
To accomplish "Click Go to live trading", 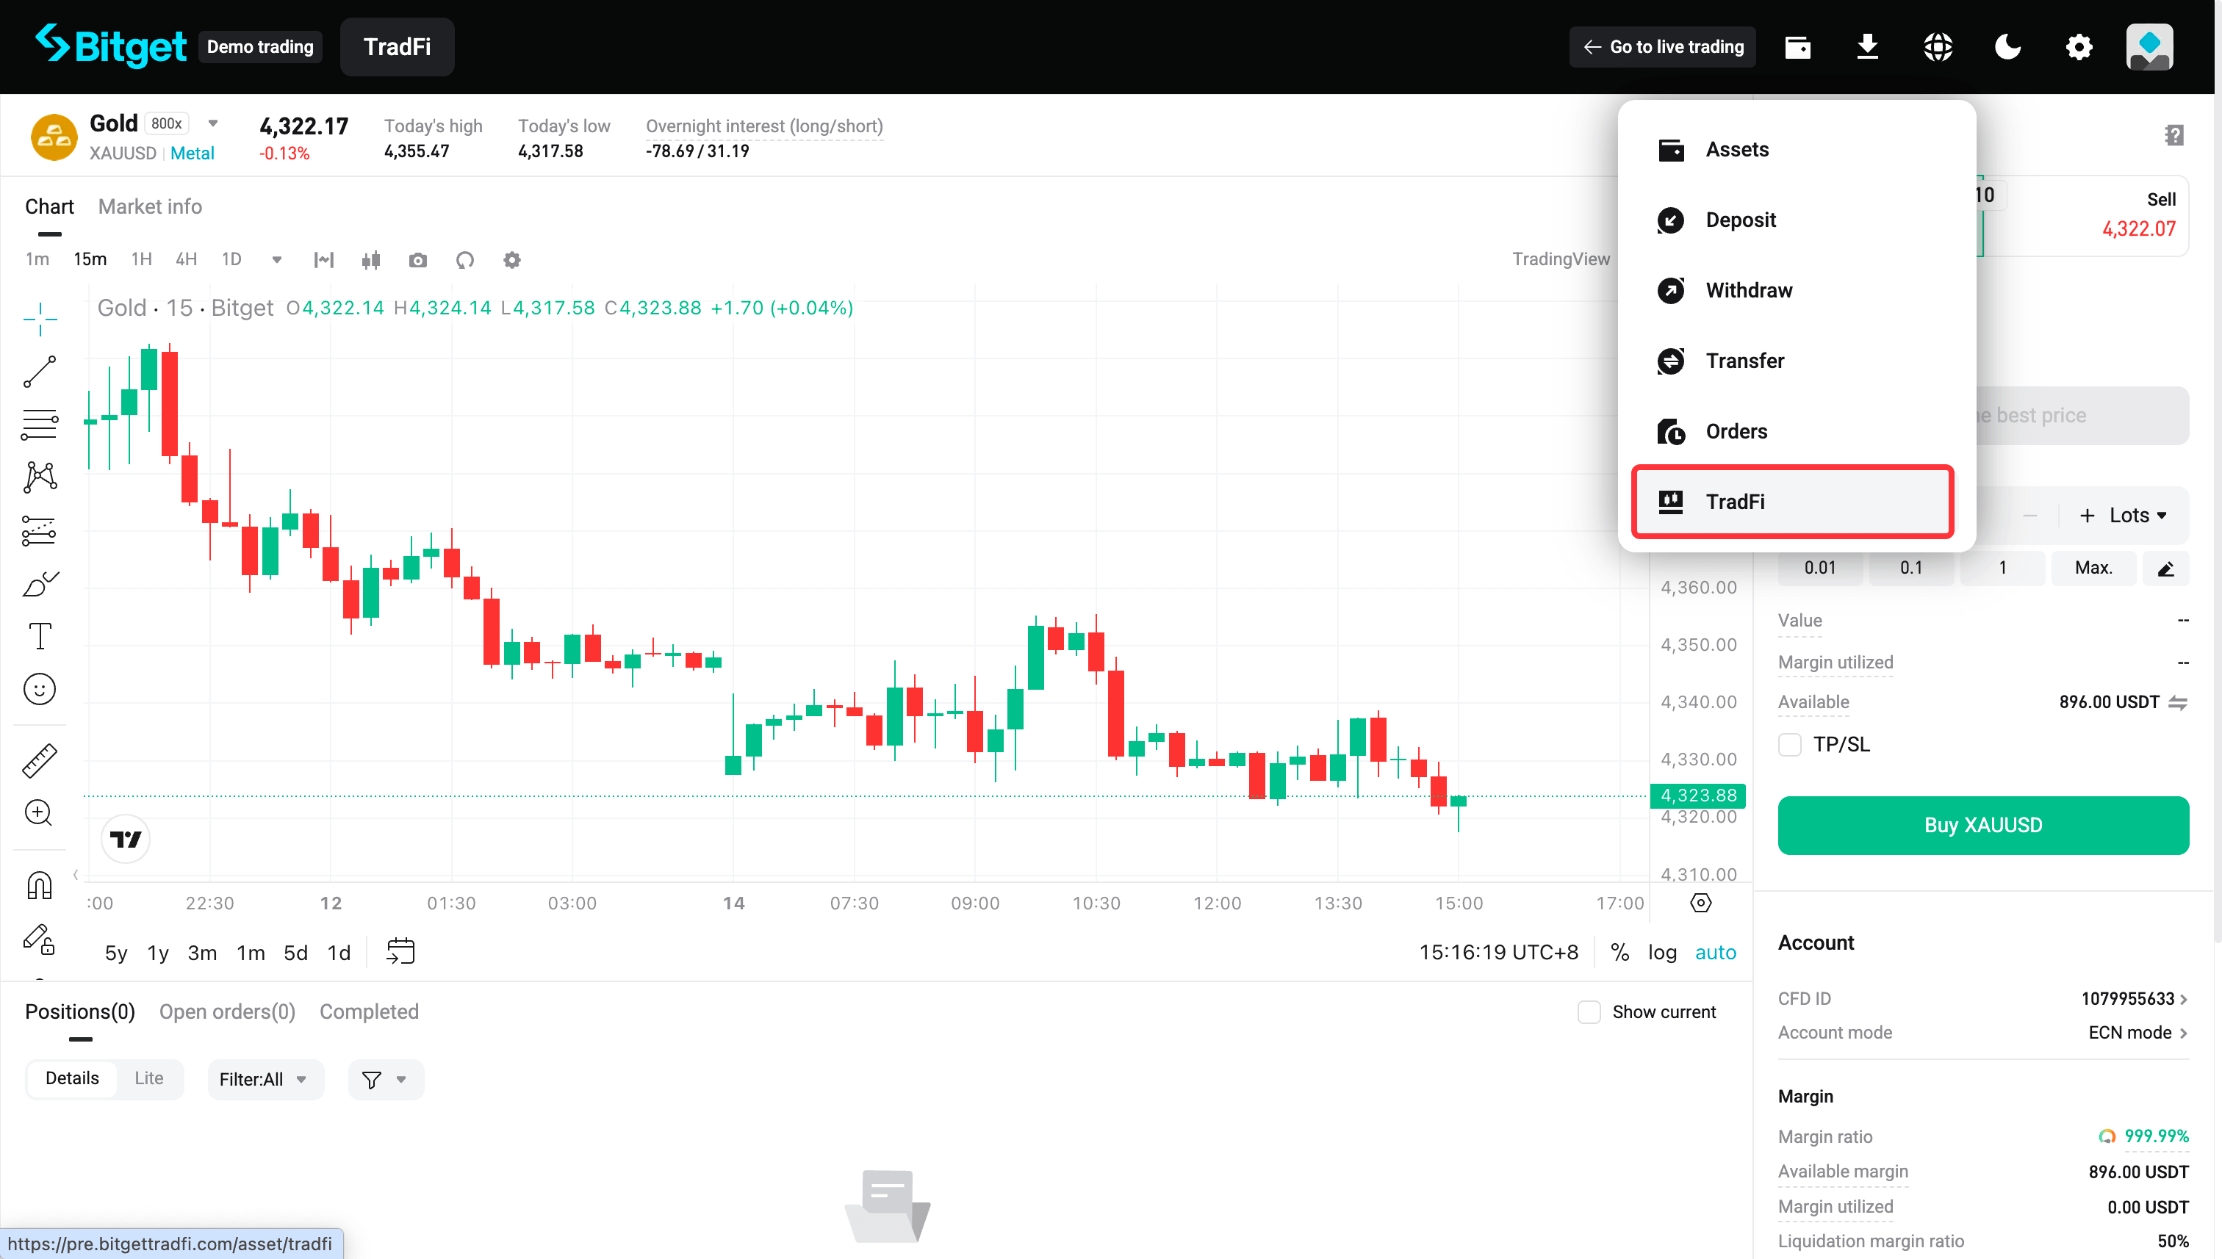I will pyautogui.click(x=1662, y=47).
